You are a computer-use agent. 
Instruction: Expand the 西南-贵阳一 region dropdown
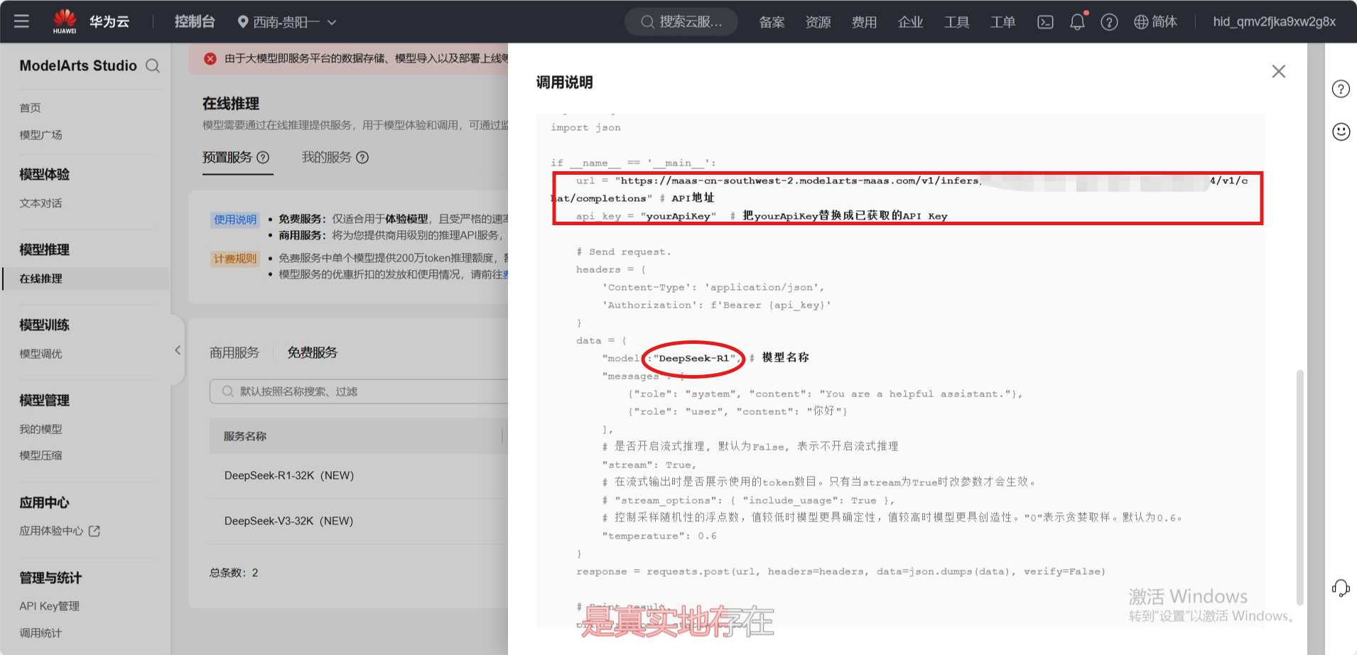[286, 22]
